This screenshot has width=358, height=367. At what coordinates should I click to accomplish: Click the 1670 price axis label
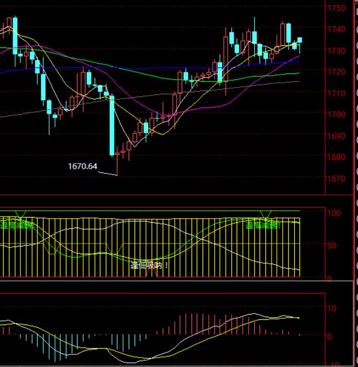[x=336, y=179]
